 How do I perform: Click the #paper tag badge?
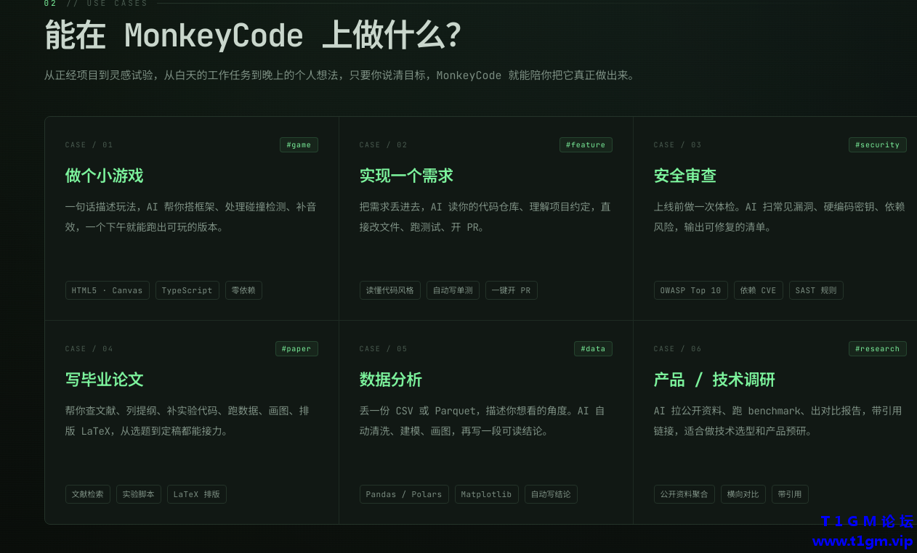(296, 349)
